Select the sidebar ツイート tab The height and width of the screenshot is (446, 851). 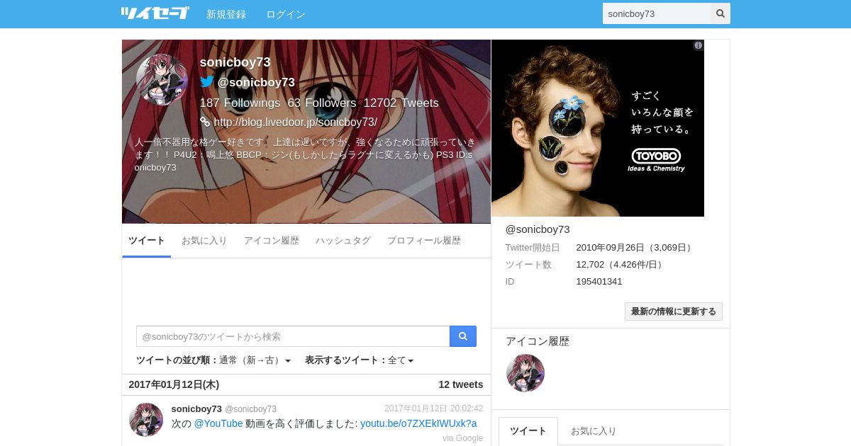pyautogui.click(x=528, y=430)
